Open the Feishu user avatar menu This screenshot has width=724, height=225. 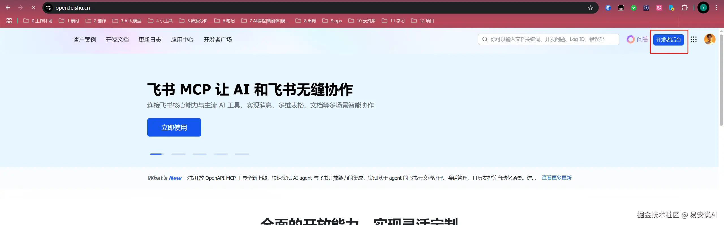tap(710, 39)
